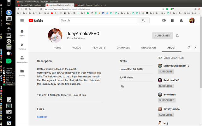Toggle the channel notification bell next to SUBSCRIBED
Screen dimensions: 202x126
click(177, 36)
